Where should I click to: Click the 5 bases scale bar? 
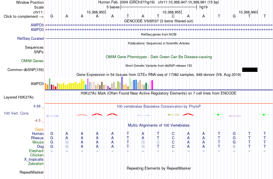click(x=159, y=7)
